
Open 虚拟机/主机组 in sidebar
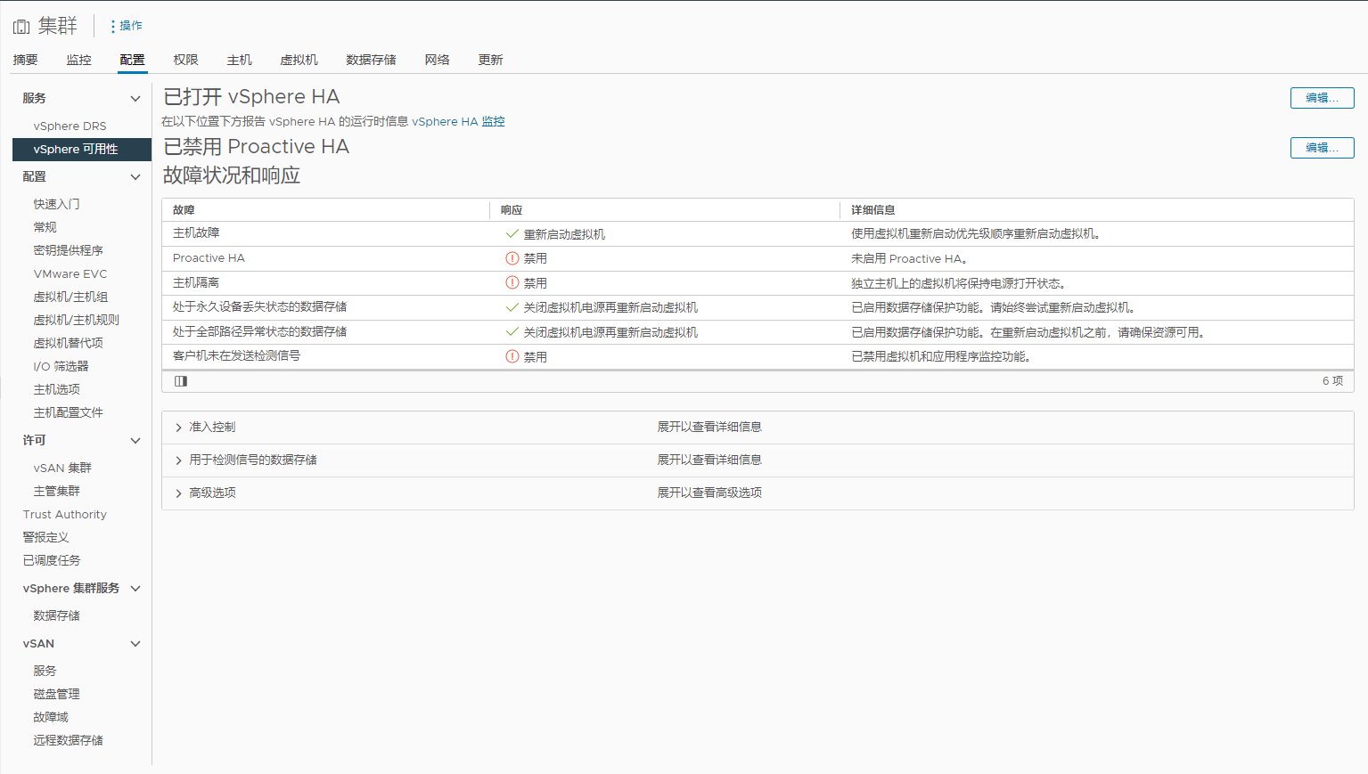coord(71,297)
